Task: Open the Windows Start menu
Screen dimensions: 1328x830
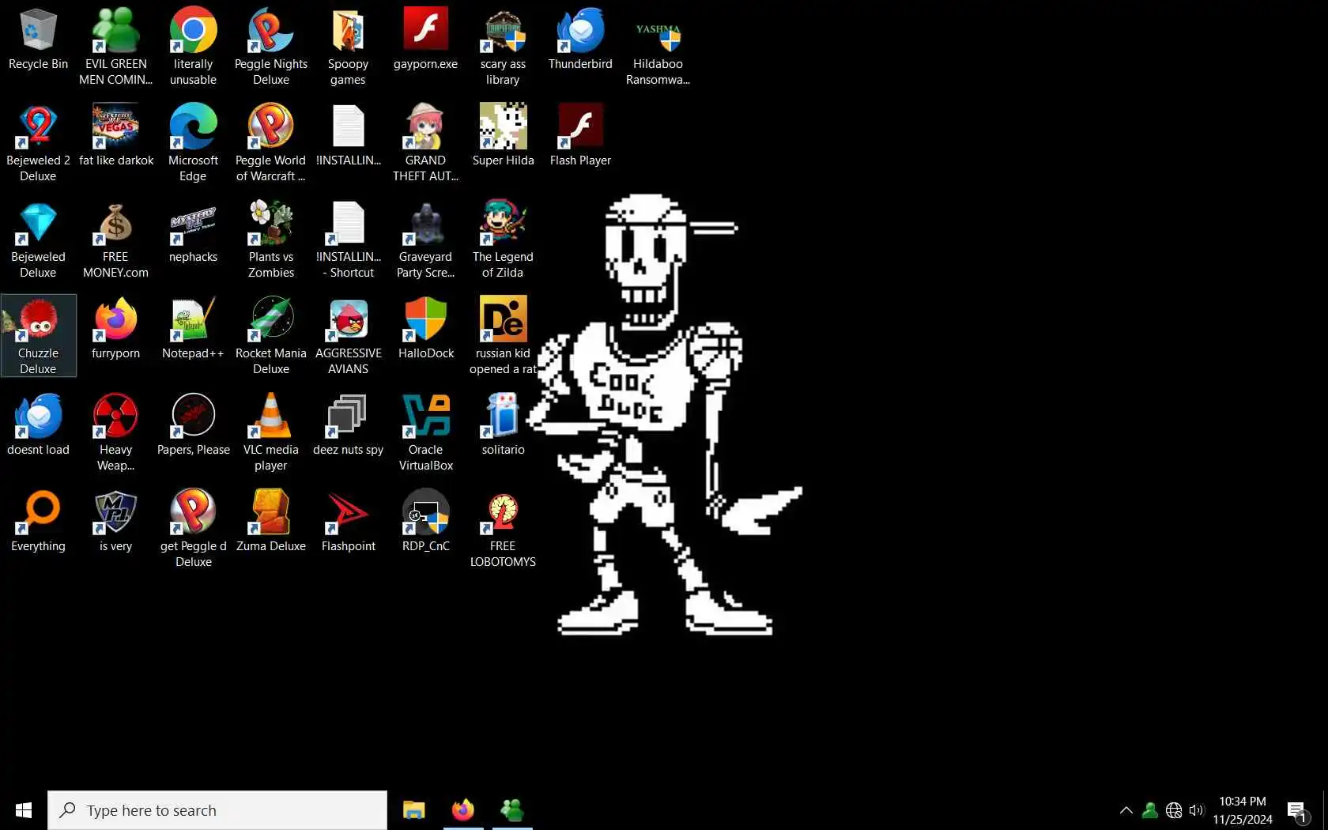Action: (24, 810)
